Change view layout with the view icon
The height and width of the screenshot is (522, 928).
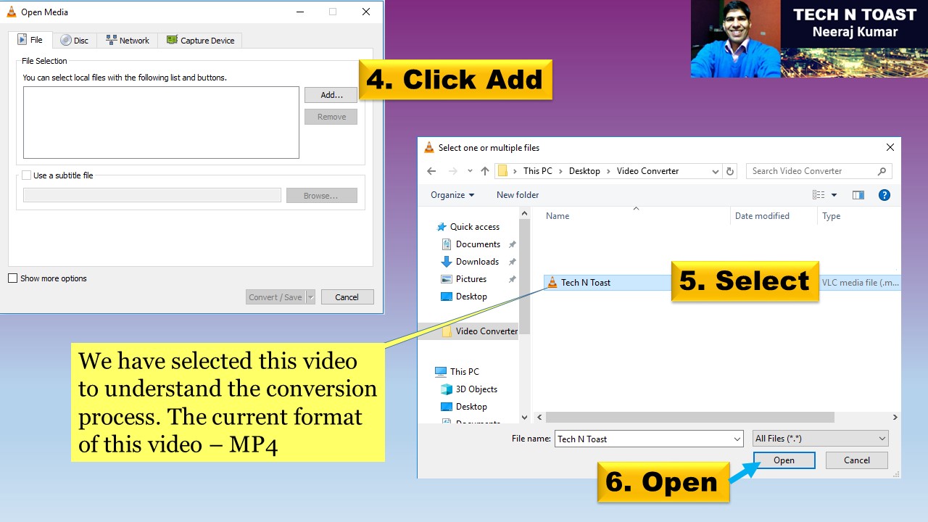coord(819,195)
